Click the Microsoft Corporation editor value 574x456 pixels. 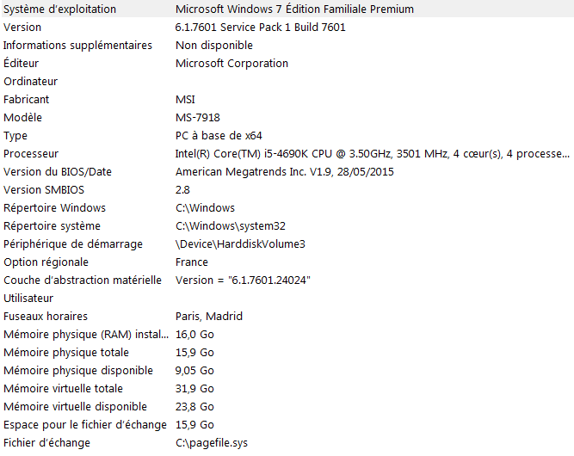click(x=231, y=64)
